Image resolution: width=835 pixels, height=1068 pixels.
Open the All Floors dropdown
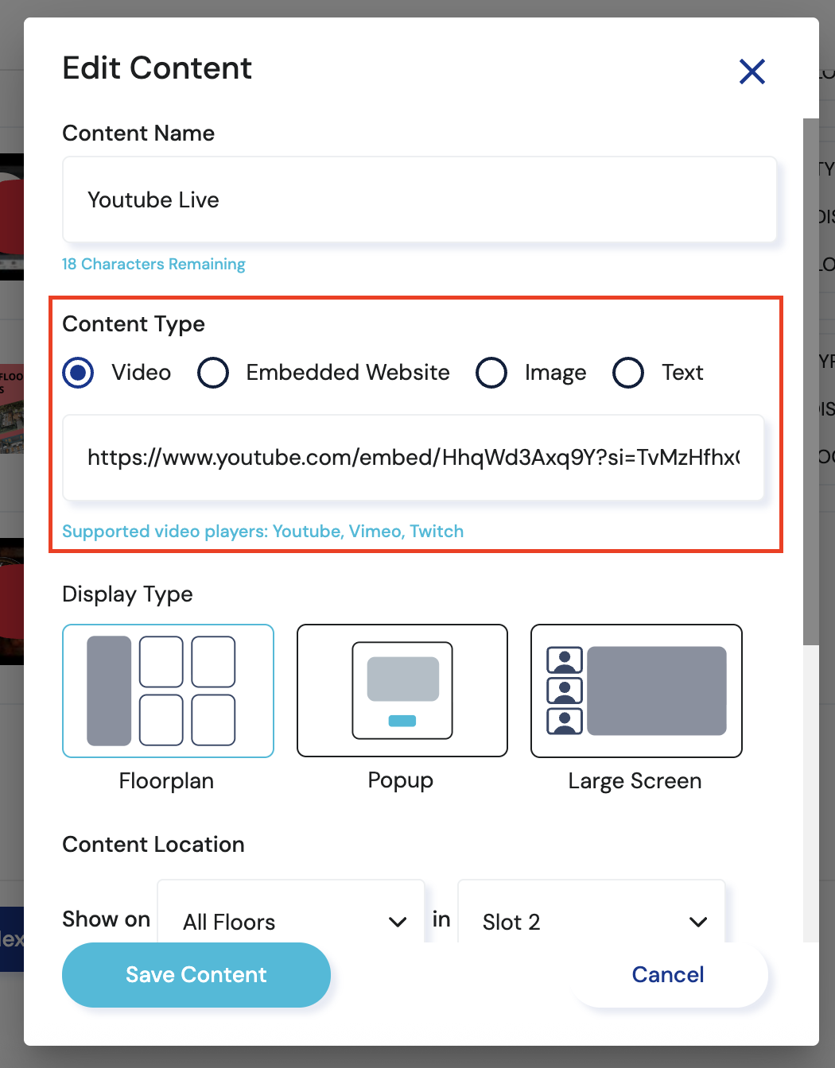(x=290, y=920)
